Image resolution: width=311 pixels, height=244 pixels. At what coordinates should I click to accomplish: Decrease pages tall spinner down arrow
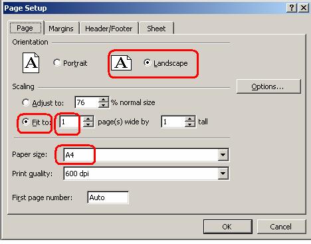tap(189, 124)
